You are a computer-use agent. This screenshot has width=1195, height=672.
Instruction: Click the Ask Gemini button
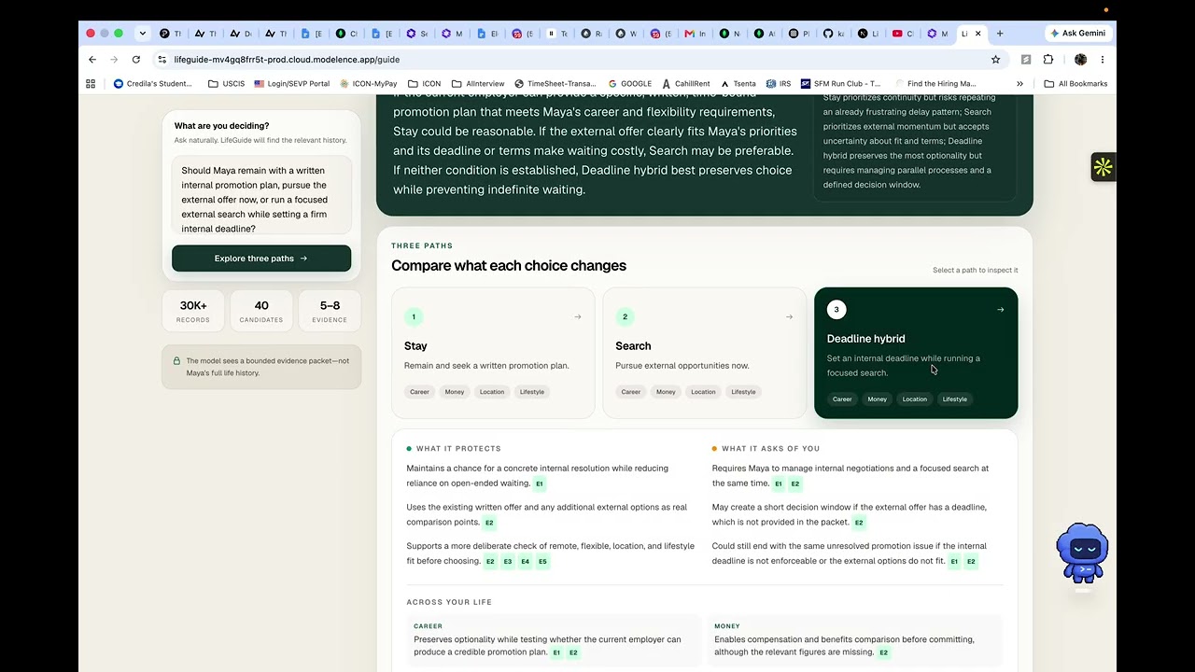(x=1077, y=33)
